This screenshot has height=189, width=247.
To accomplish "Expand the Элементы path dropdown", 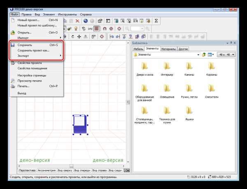I will coord(198,54).
